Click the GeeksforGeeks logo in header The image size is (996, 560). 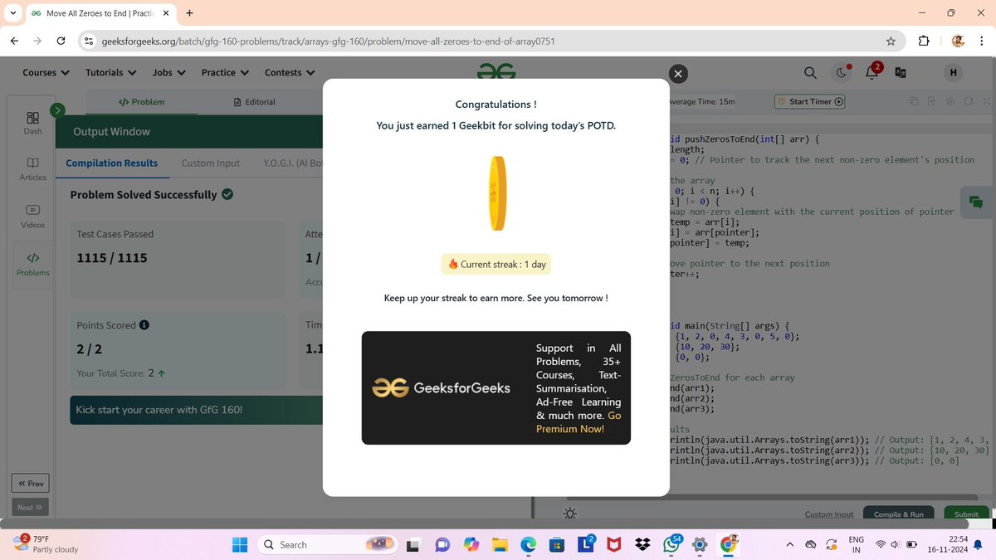pos(496,73)
